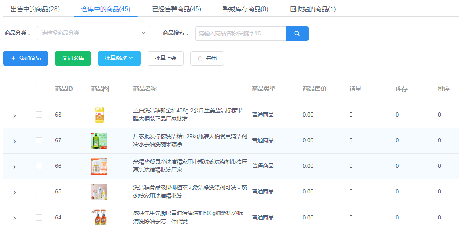Open thumbnail of product 68 detergent
459x225 pixels.
click(x=99, y=115)
